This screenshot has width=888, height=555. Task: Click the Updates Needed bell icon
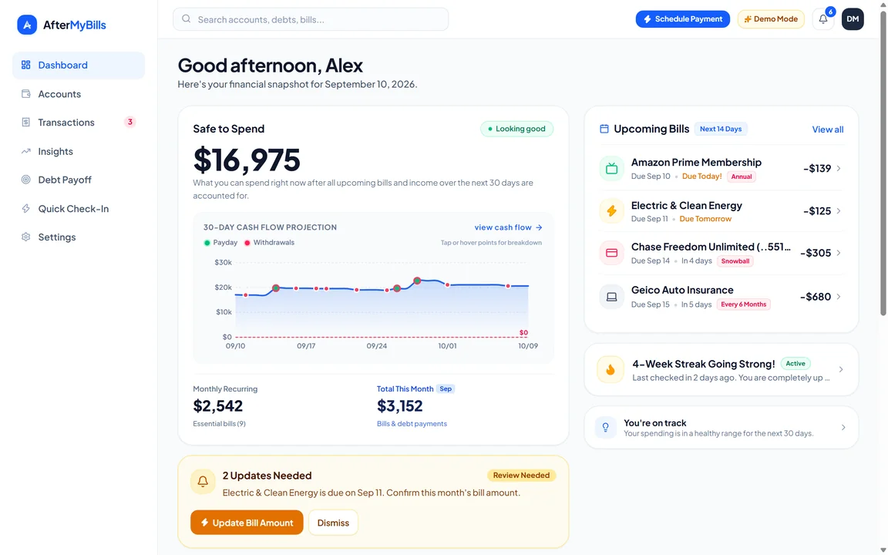pyautogui.click(x=203, y=482)
